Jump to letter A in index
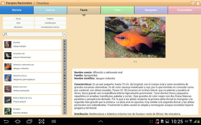Image resolution: width=201 pixels, height=125 pixels. [65, 41]
